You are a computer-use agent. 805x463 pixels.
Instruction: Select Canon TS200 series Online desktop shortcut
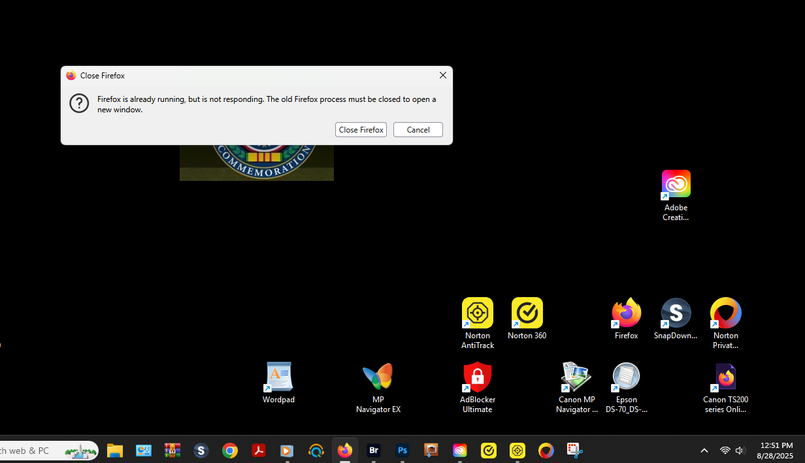[x=725, y=387]
